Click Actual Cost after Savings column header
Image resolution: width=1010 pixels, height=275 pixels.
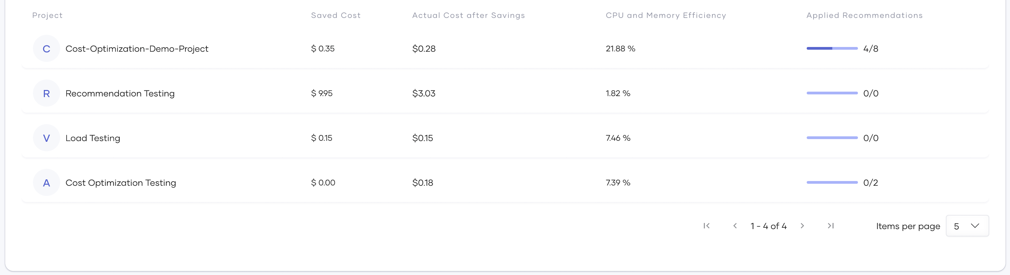(468, 15)
